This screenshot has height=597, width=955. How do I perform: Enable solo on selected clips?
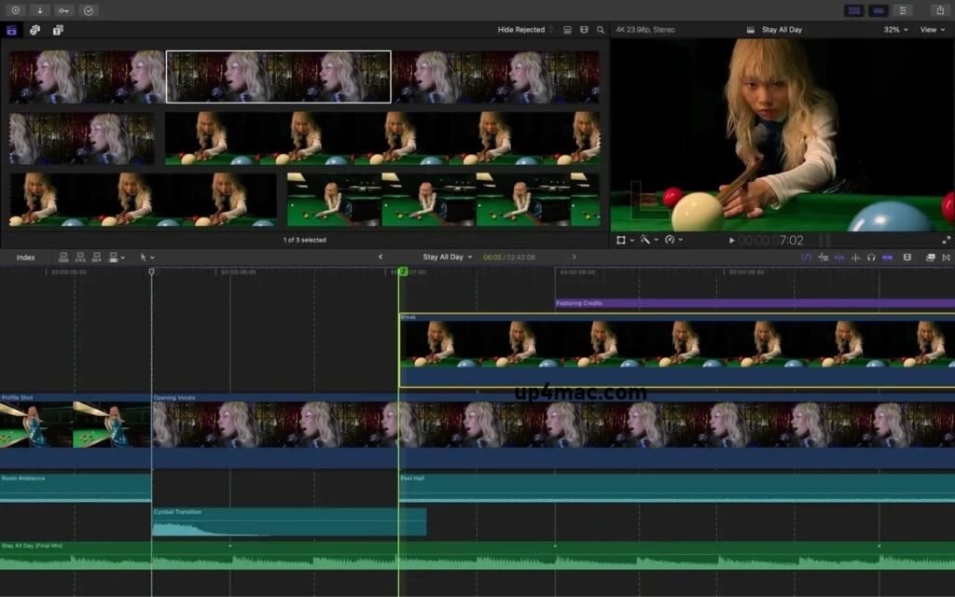tap(872, 258)
